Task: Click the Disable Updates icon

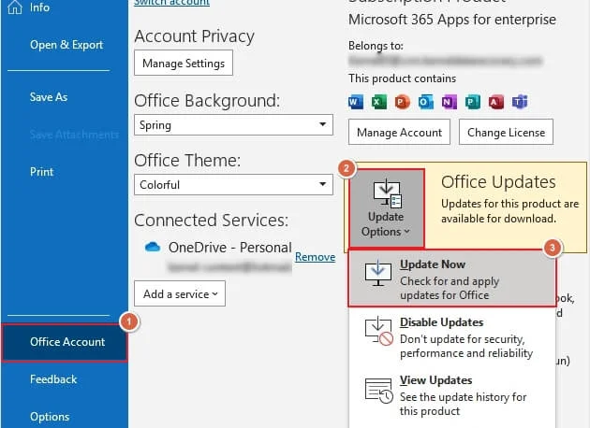Action: coord(378,331)
